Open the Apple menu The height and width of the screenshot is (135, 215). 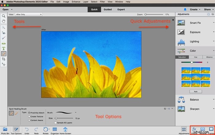2,2
